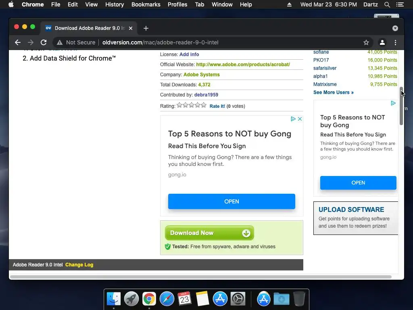Open the Downloads folder in dock
The width and height of the screenshot is (413, 310).
[281, 299]
